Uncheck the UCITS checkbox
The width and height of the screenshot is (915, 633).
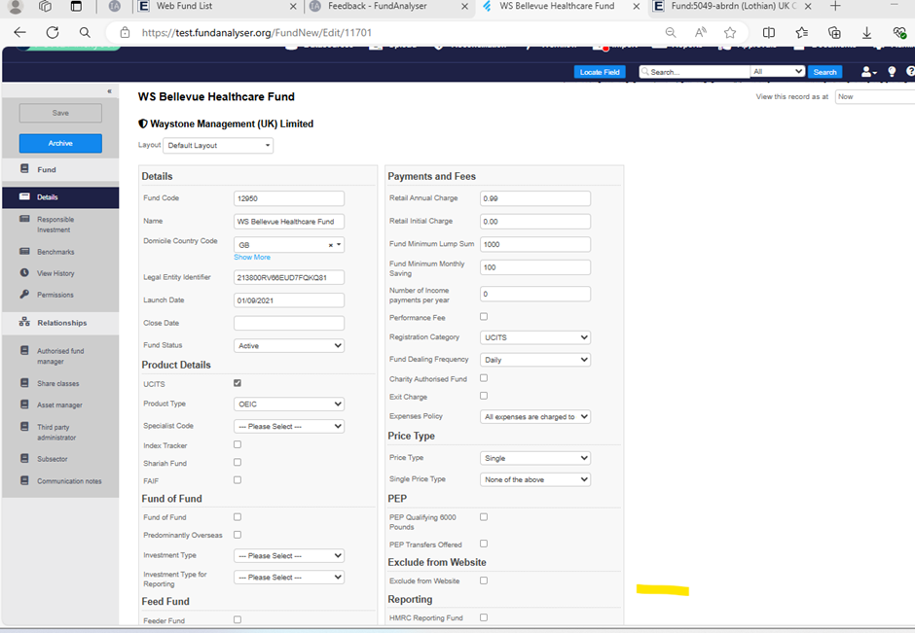click(238, 383)
